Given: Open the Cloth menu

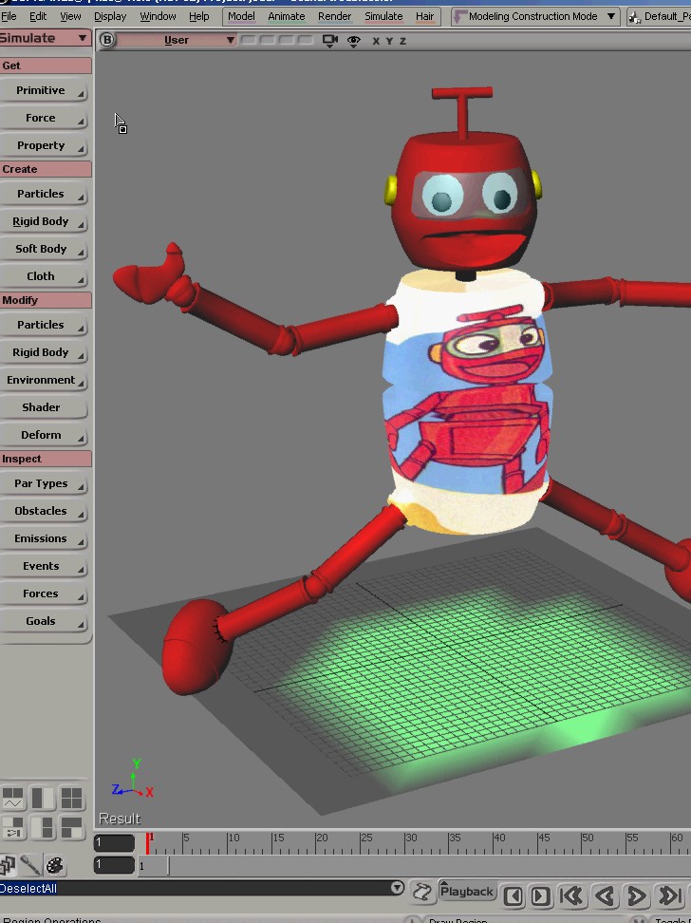Looking at the screenshot, I should pyautogui.click(x=44, y=276).
